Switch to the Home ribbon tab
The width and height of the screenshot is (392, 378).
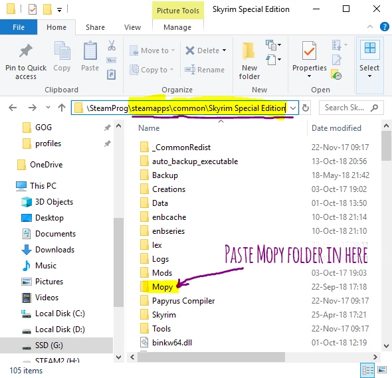click(56, 27)
